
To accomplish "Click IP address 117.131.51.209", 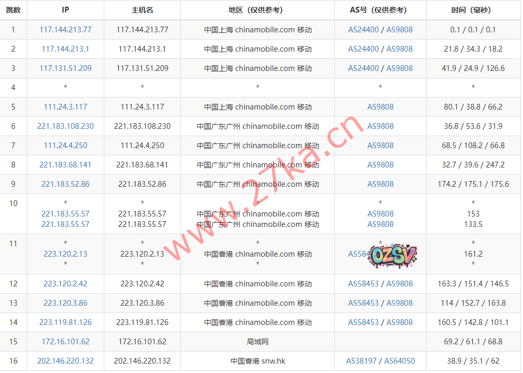I will tap(65, 68).
